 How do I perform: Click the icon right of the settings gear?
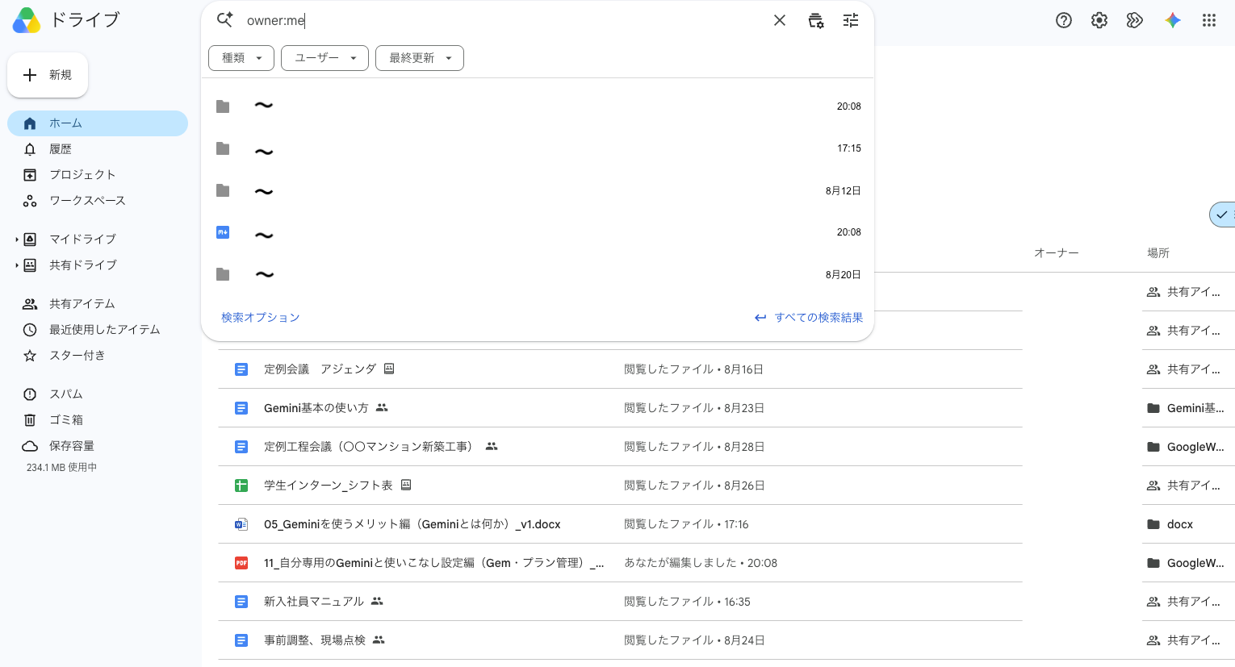(1135, 20)
